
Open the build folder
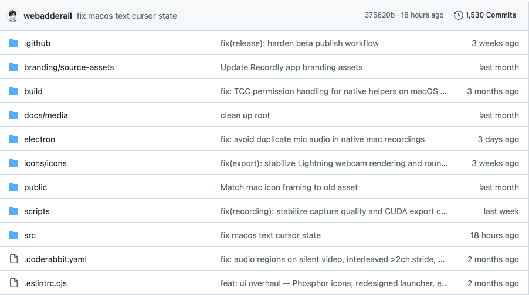click(33, 91)
